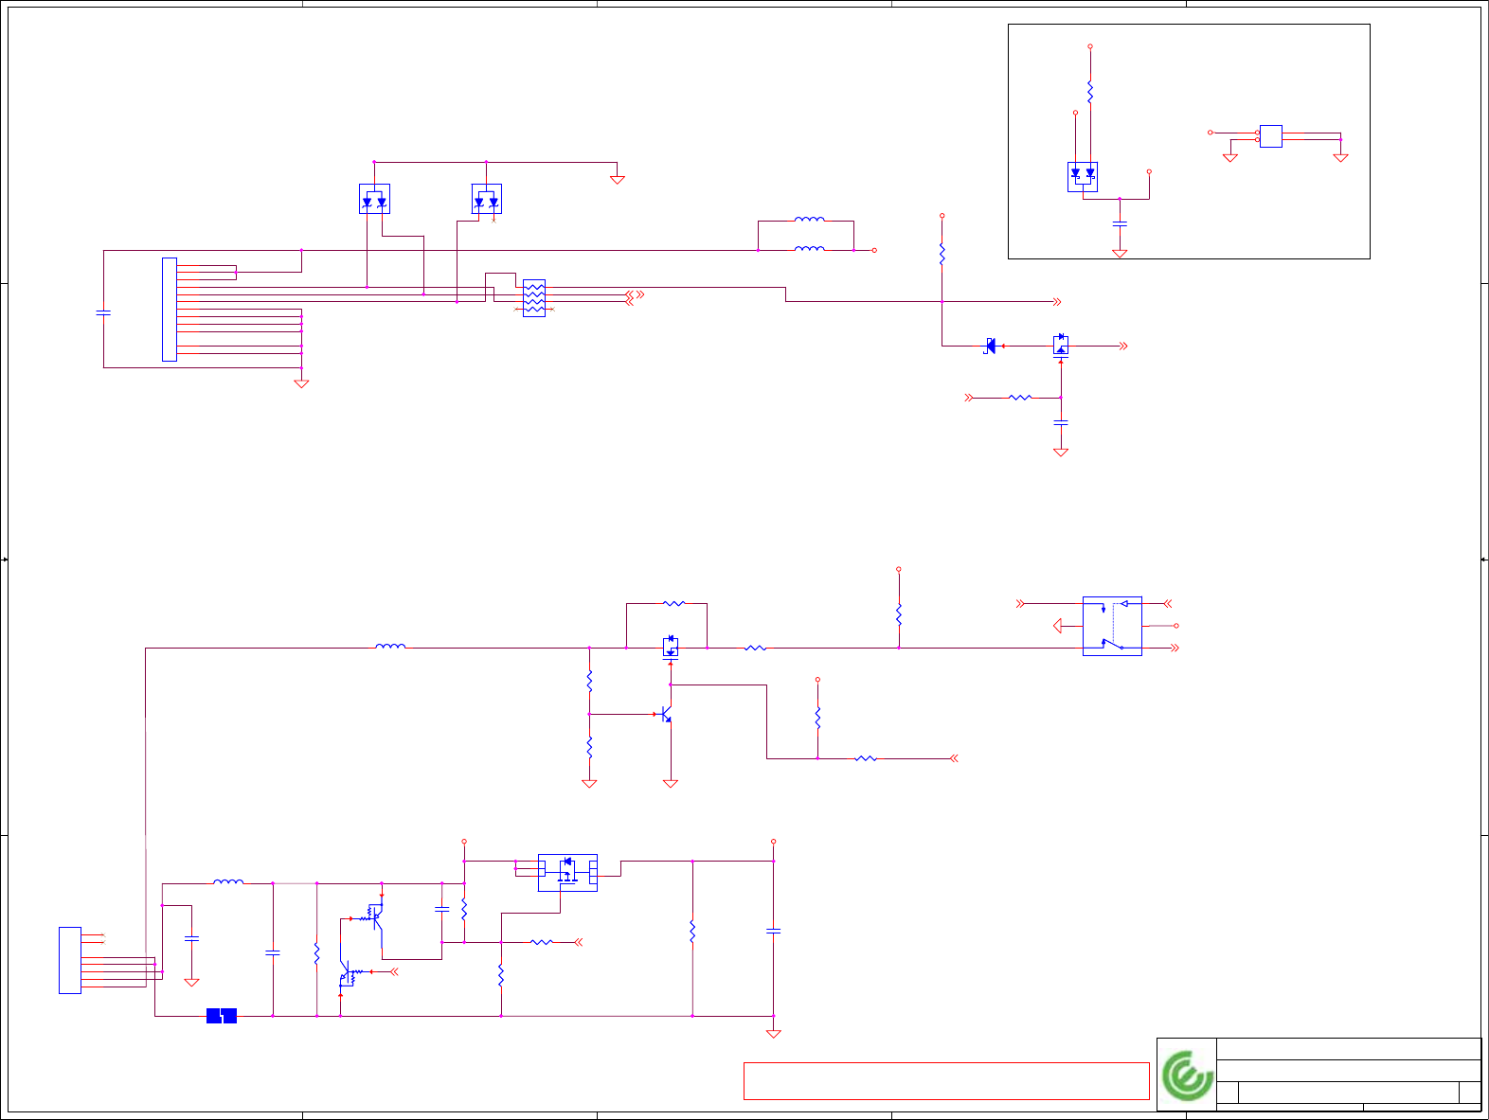Viewport: 1489px width, 1120px height.
Task: Select the solid blue filled part on bottom rail
Action: (222, 1016)
